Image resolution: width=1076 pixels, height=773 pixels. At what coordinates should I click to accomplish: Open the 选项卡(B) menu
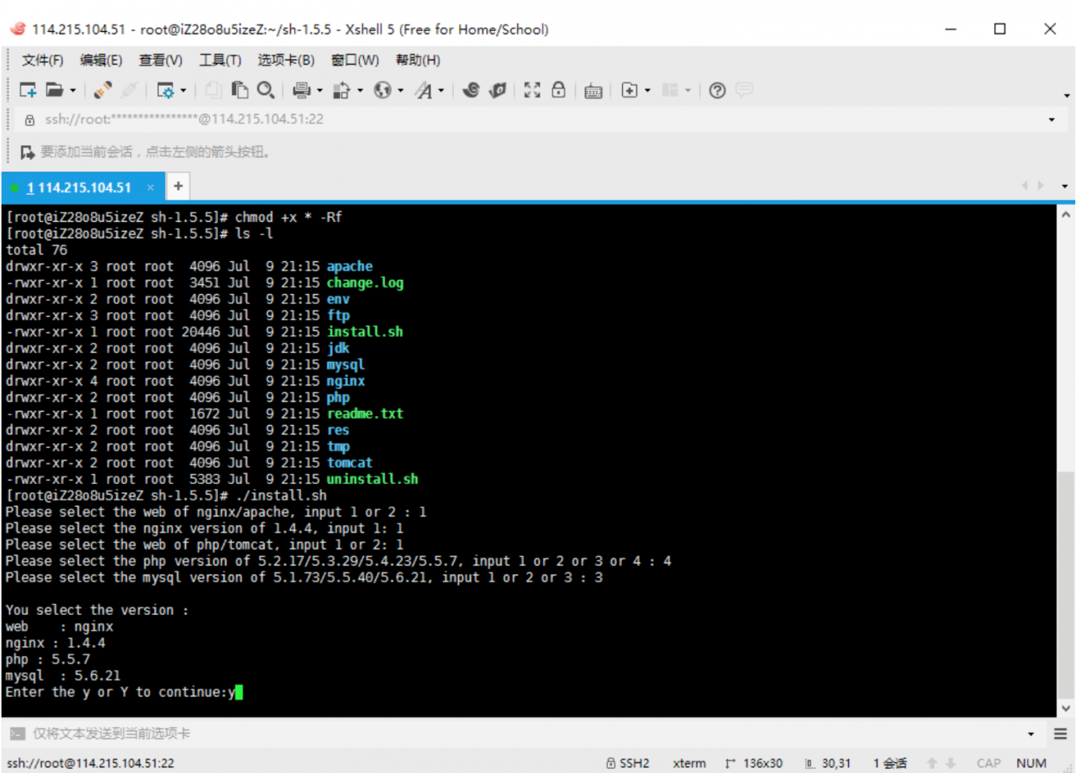click(x=286, y=60)
